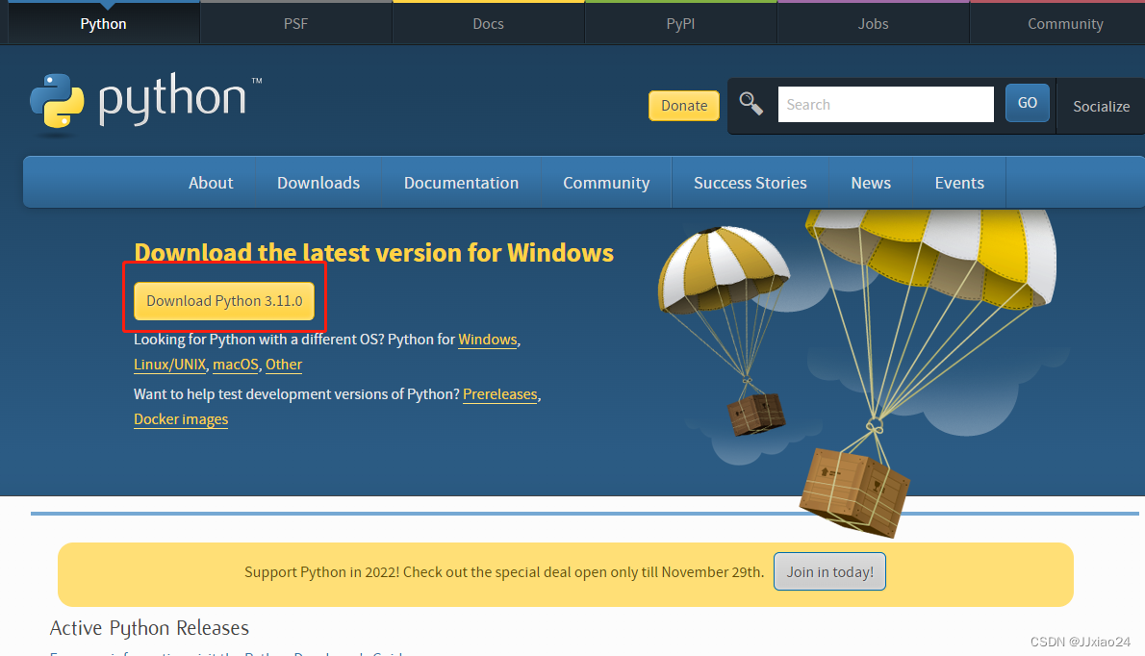Click the Download the latest version heading
The image size is (1145, 656).
pyautogui.click(x=374, y=252)
